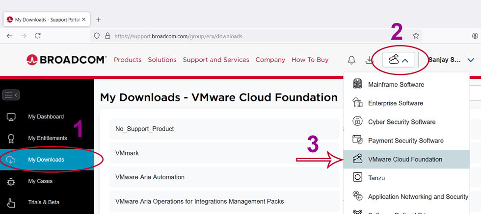Viewport: 481px width, 214px height.
Task: Choose Cyber Security Software from dropdown
Action: click(406, 122)
